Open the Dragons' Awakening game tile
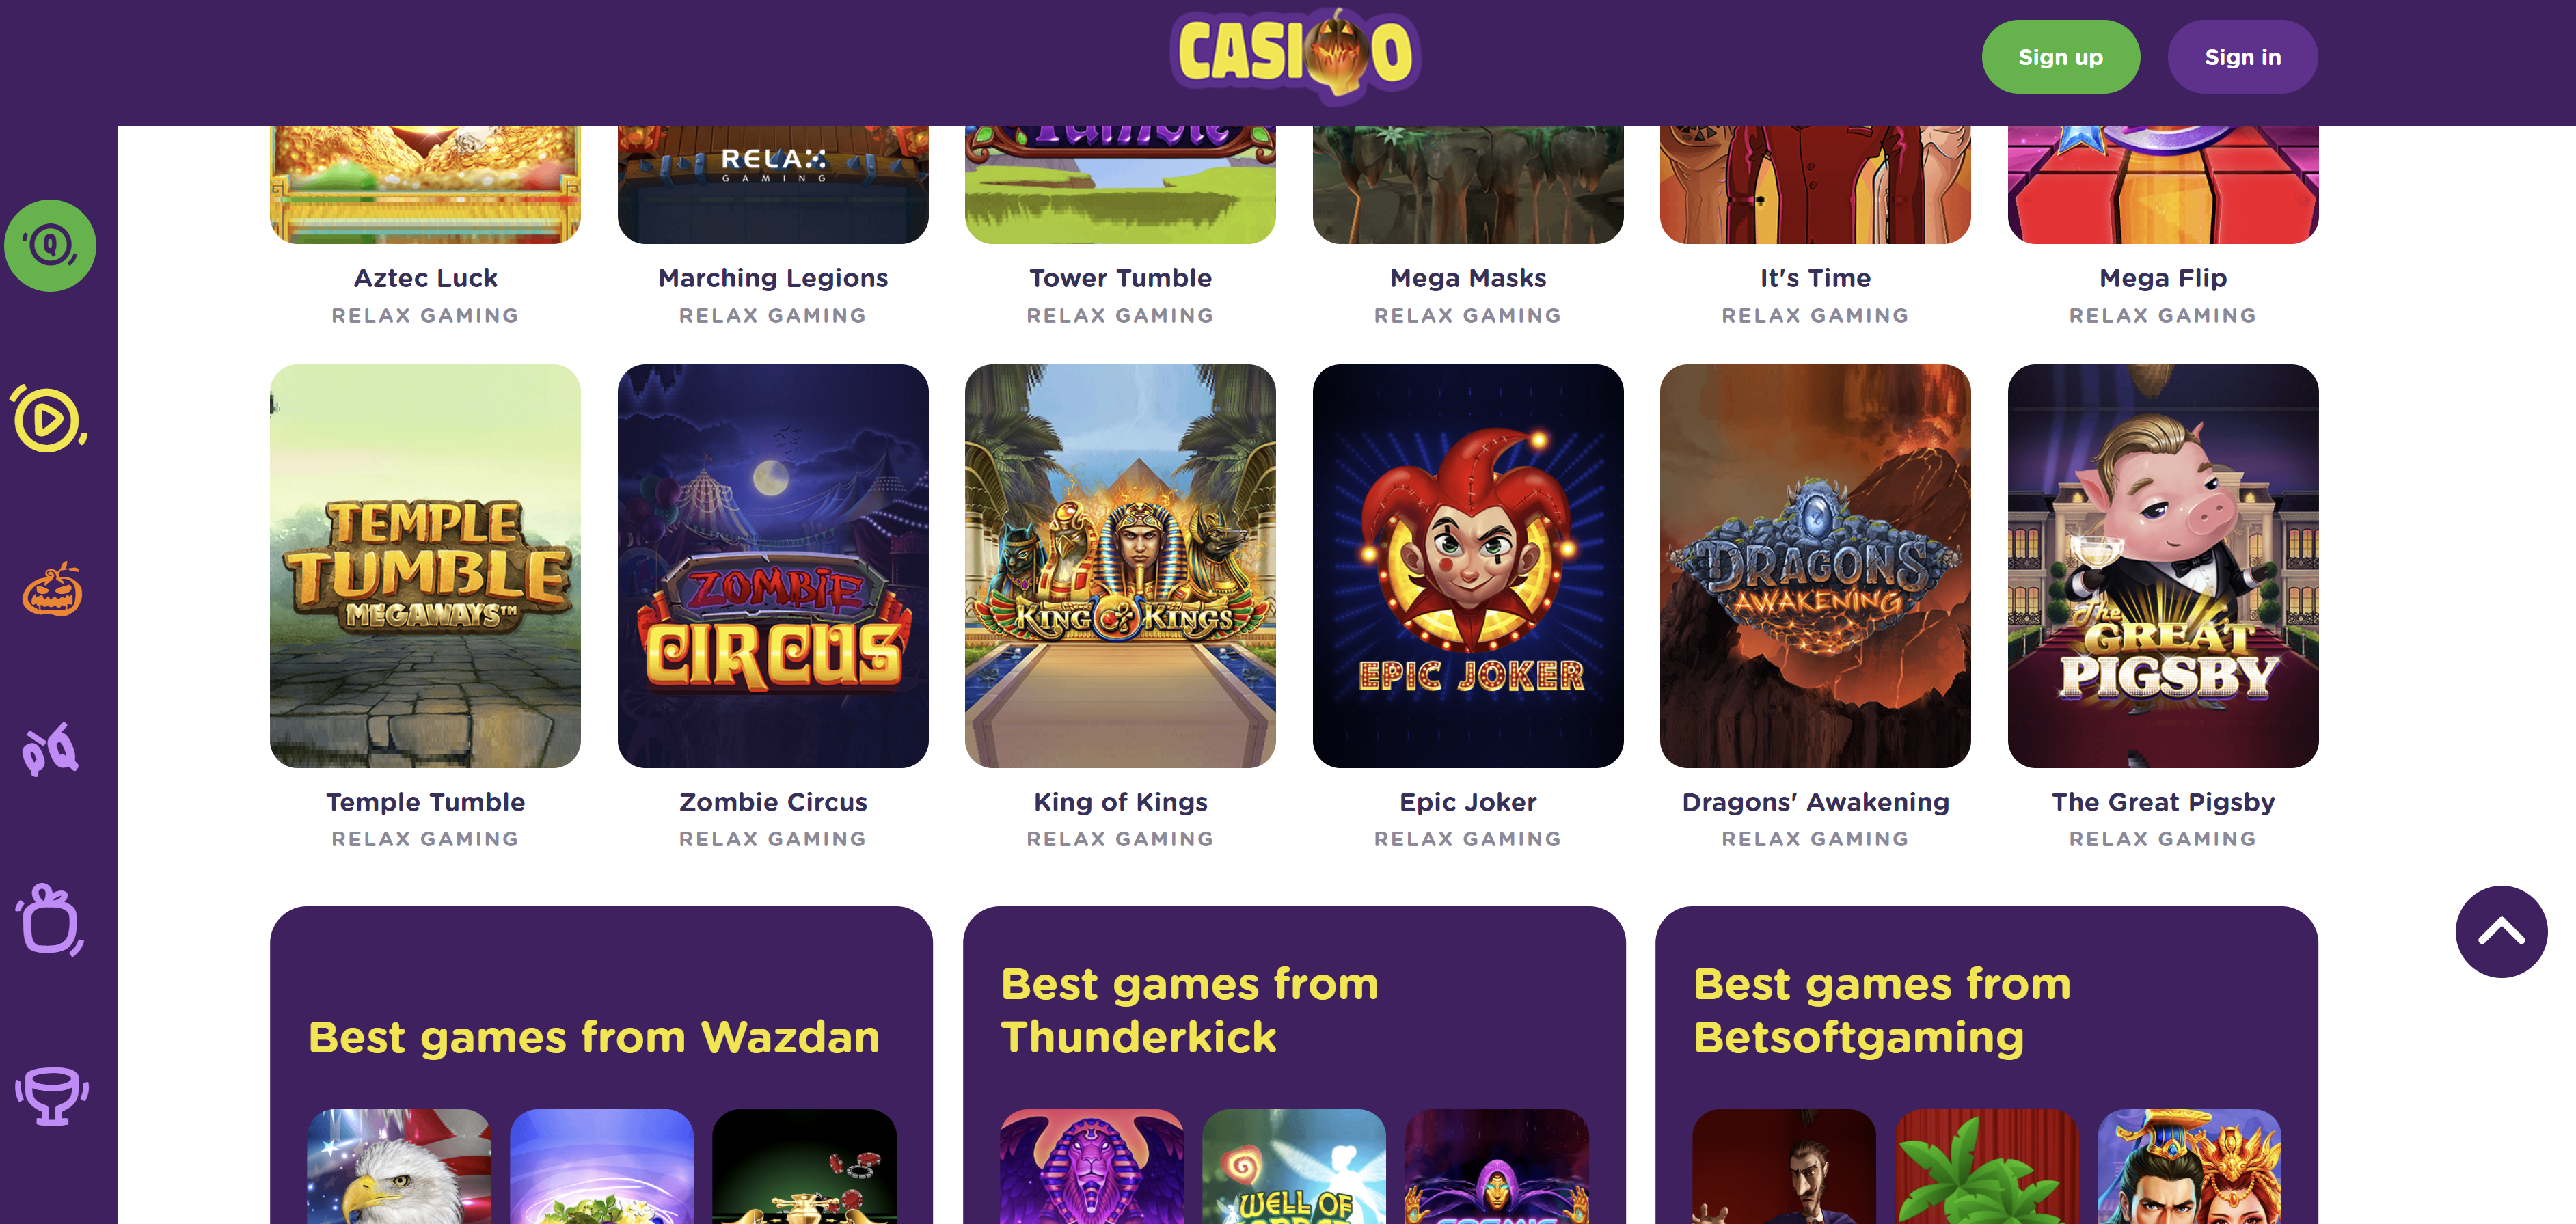Image resolution: width=2576 pixels, height=1224 pixels. click(x=1815, y=566)
